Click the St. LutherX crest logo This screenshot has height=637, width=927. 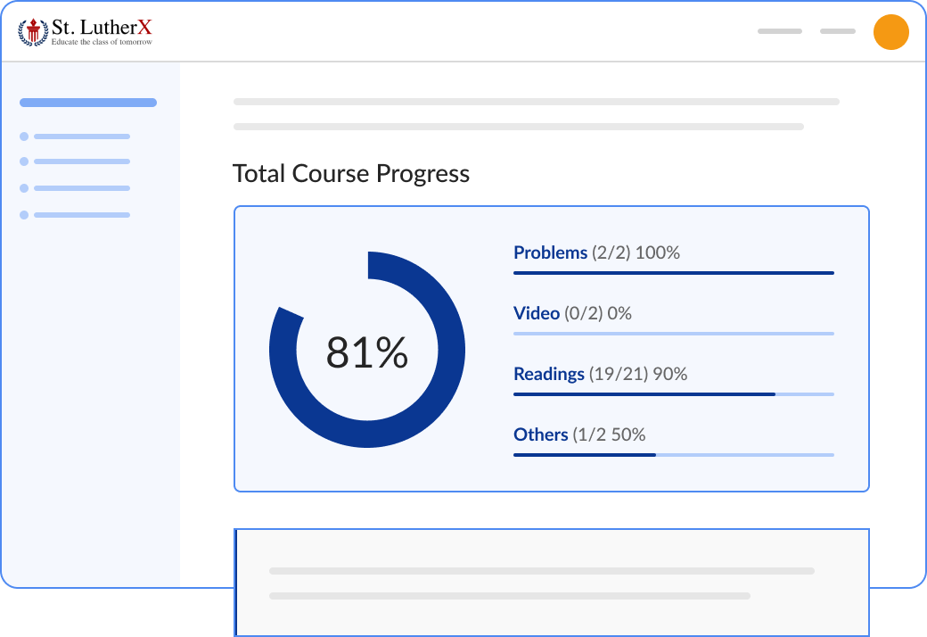click(33, 32)
